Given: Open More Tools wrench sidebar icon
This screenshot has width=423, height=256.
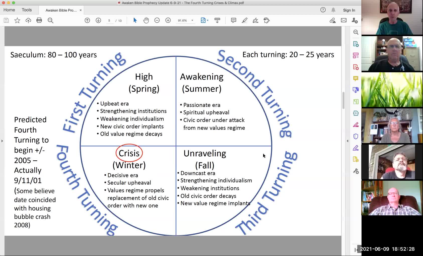Looking at the screenshot, I should [356, 171].
